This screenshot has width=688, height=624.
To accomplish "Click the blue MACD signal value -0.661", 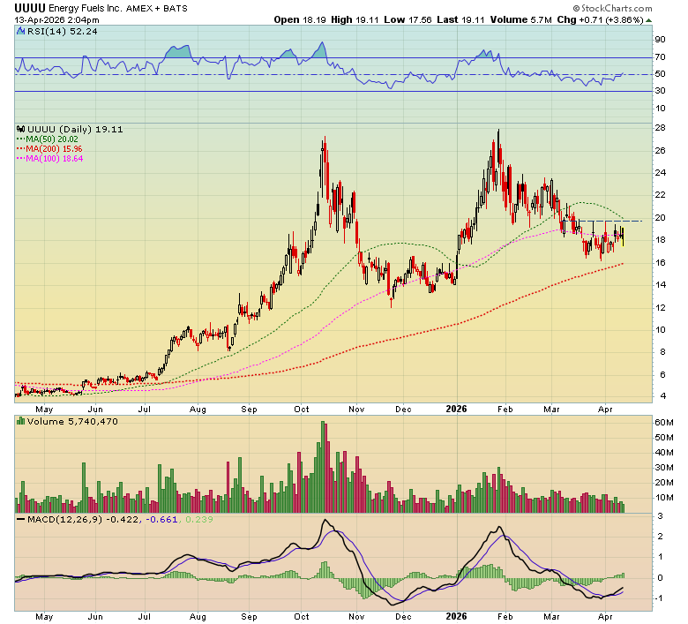I will pyautogui.click(x=161, y=520).
